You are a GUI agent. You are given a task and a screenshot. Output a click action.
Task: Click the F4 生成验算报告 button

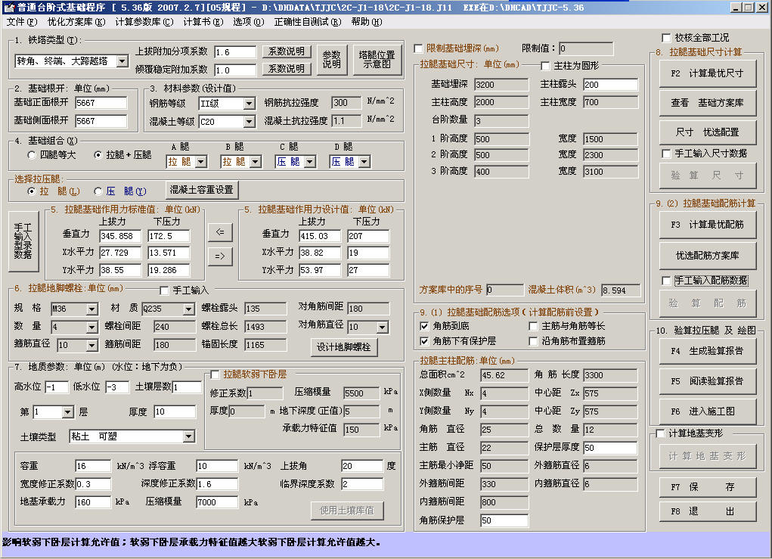click(708, 351)
